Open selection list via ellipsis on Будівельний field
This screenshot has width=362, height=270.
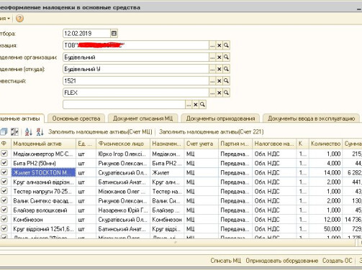tap(212, 57)
